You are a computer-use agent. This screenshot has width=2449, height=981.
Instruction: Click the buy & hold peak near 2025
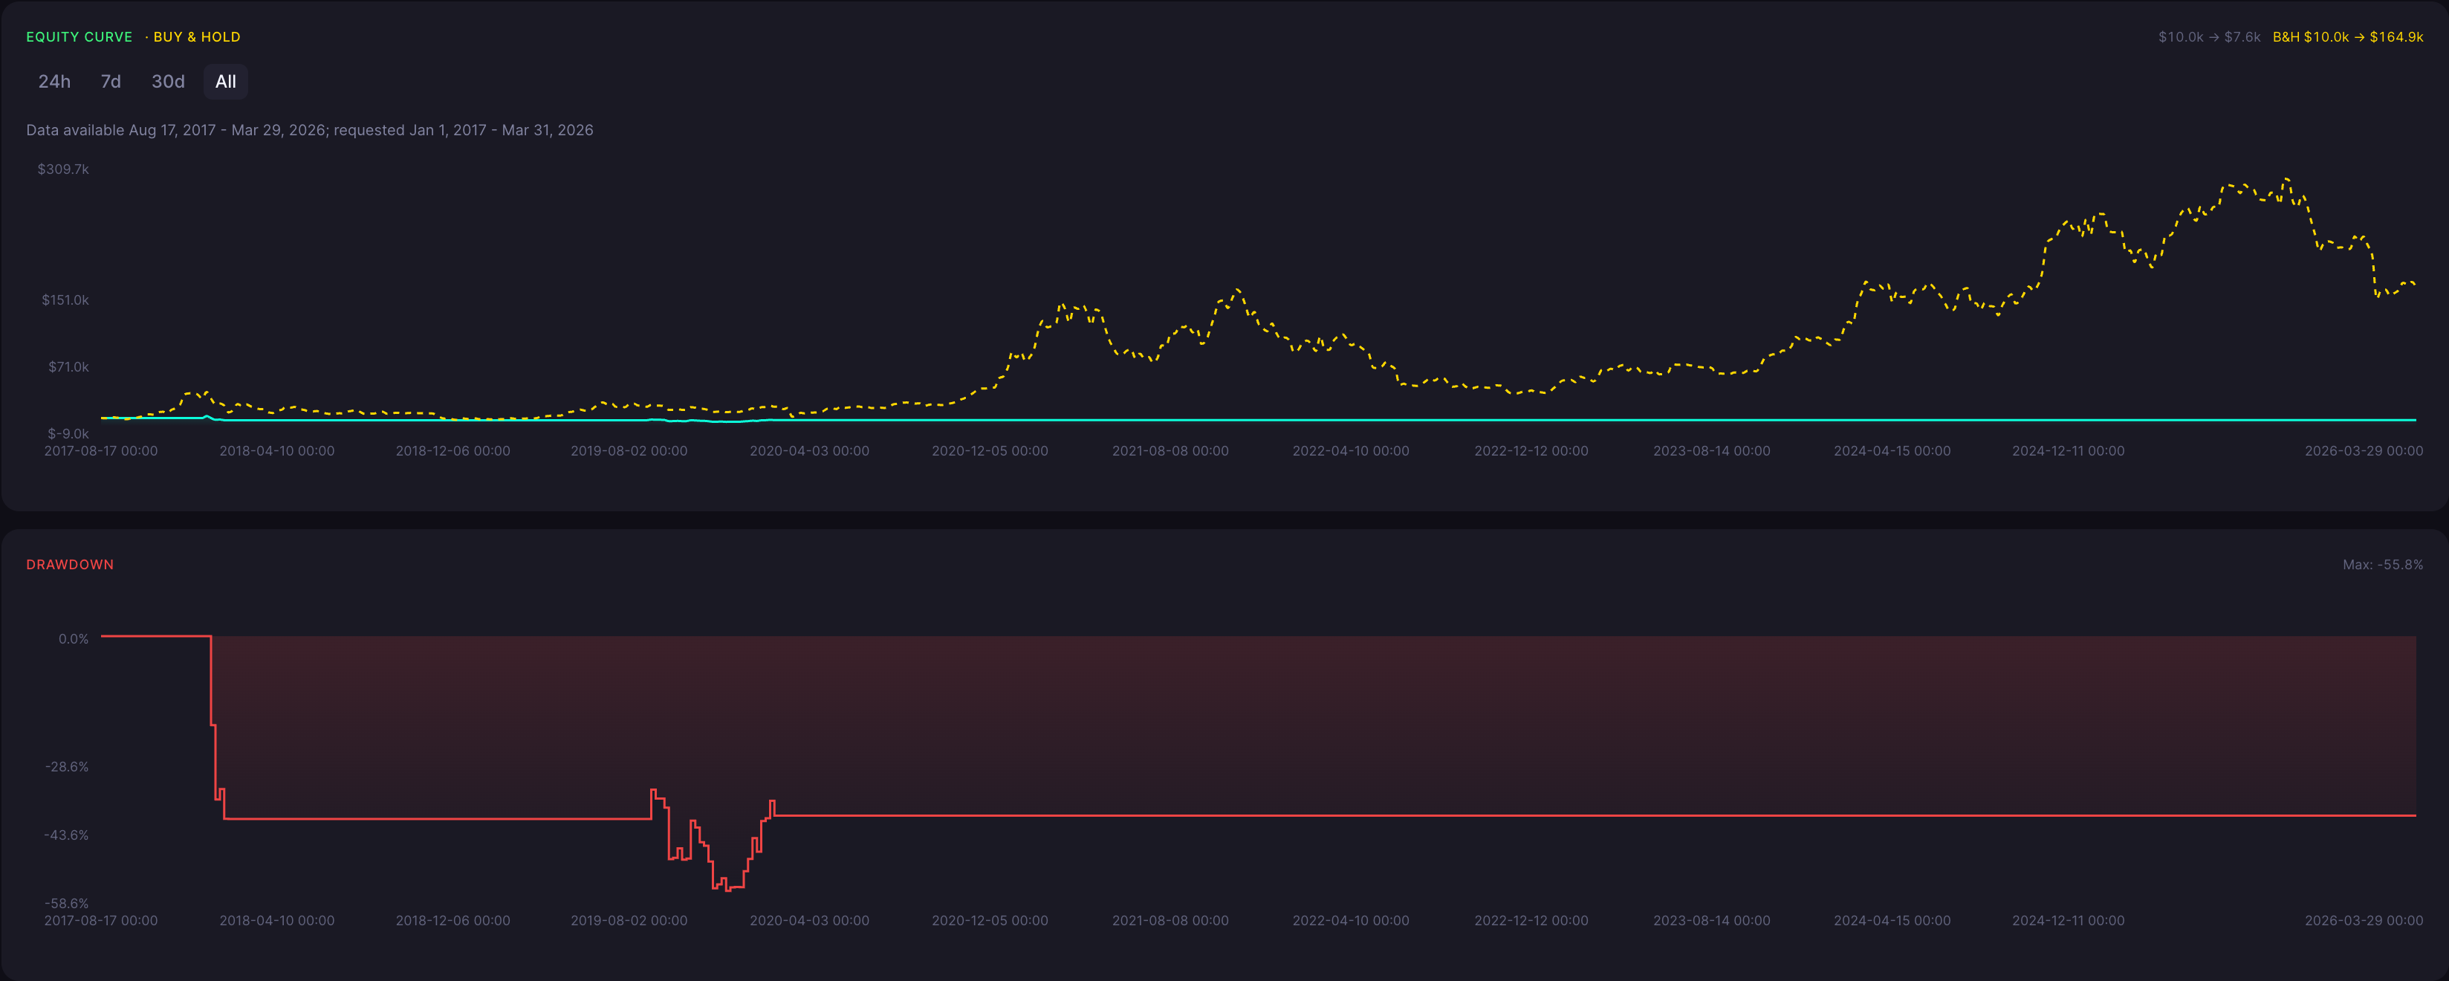pyautogui.click(x=2286, y=178)
